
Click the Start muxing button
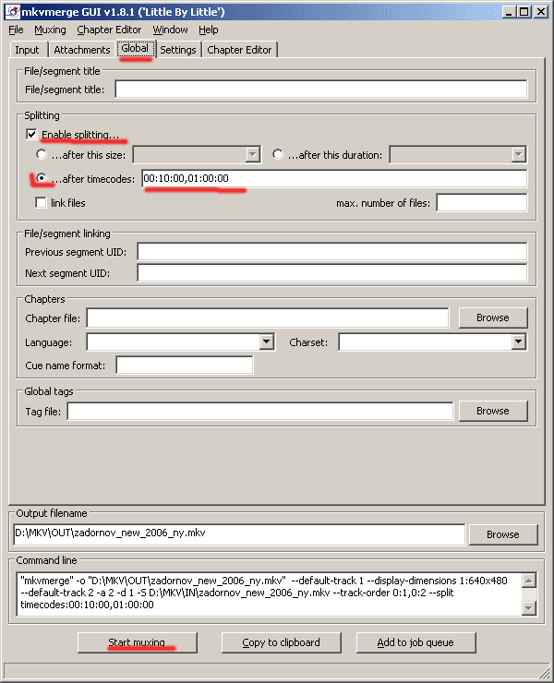coord(137,642)
